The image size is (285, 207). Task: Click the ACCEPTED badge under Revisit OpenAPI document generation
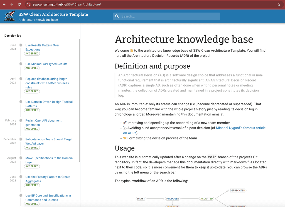coord(32,129)
